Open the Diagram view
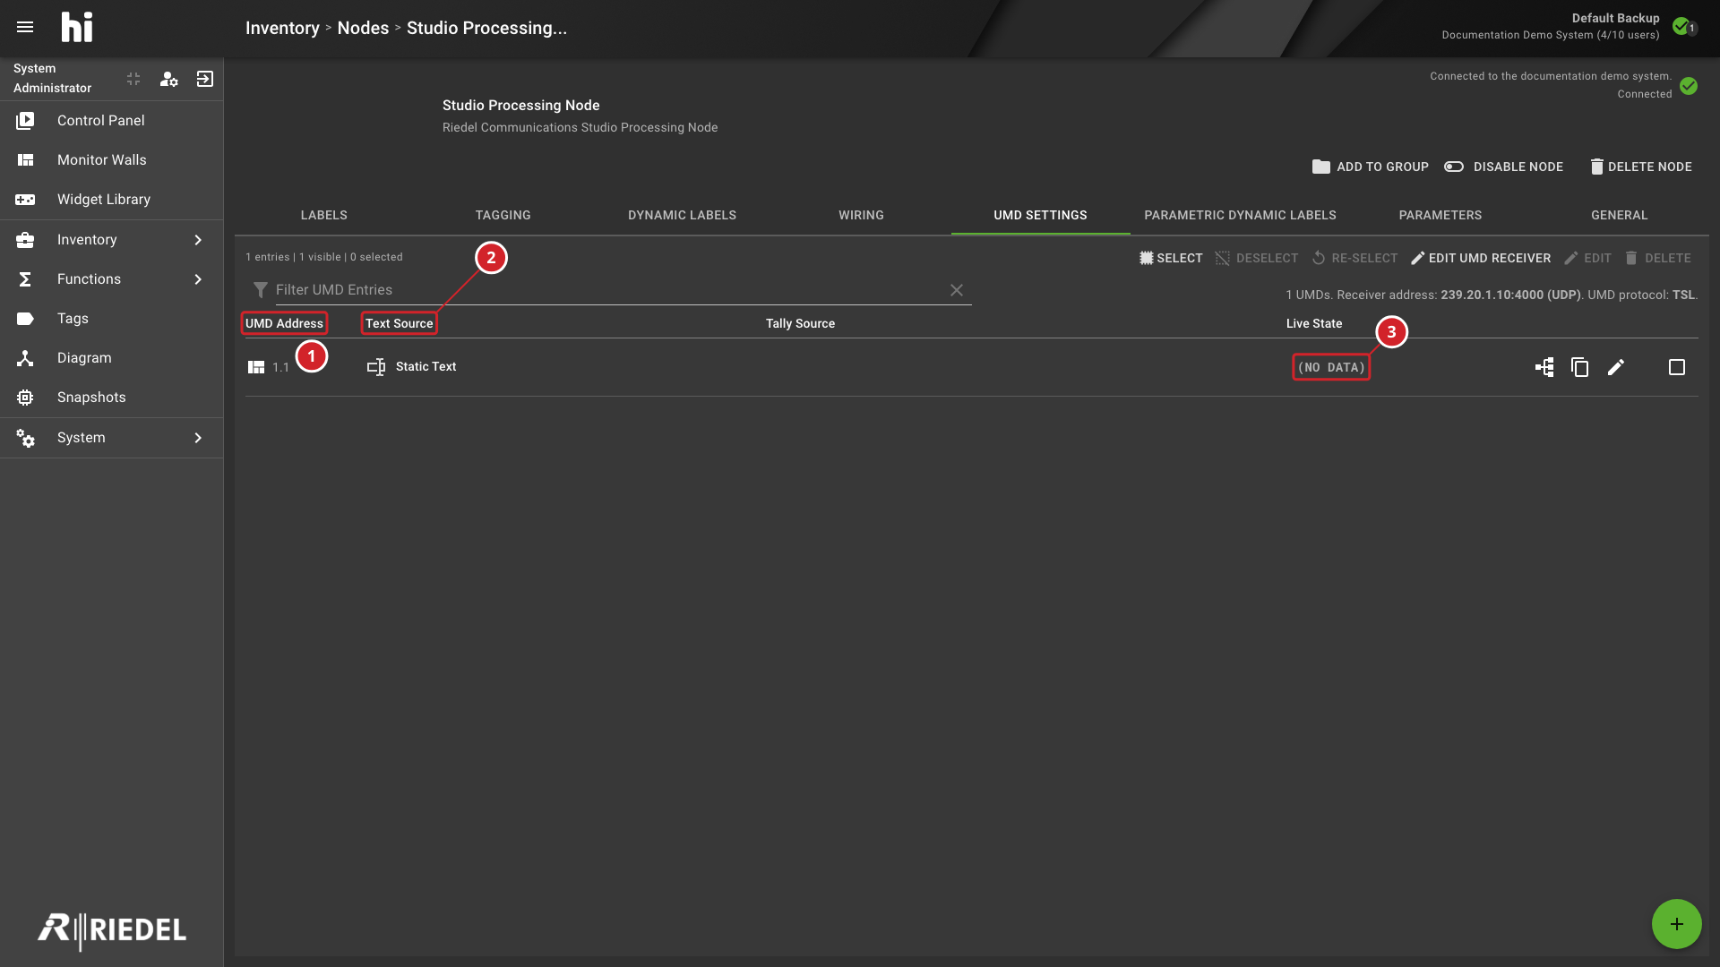 [x=111, y=357]
